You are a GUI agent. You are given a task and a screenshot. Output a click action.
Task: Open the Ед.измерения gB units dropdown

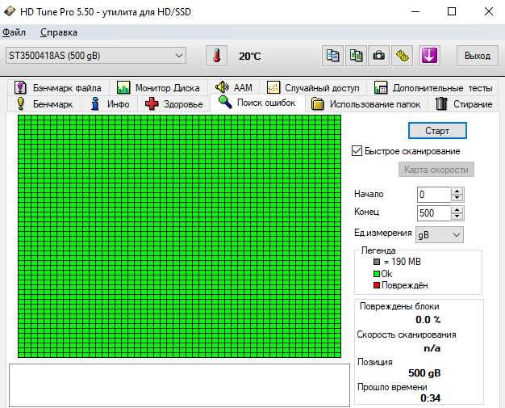pos(440,235)
